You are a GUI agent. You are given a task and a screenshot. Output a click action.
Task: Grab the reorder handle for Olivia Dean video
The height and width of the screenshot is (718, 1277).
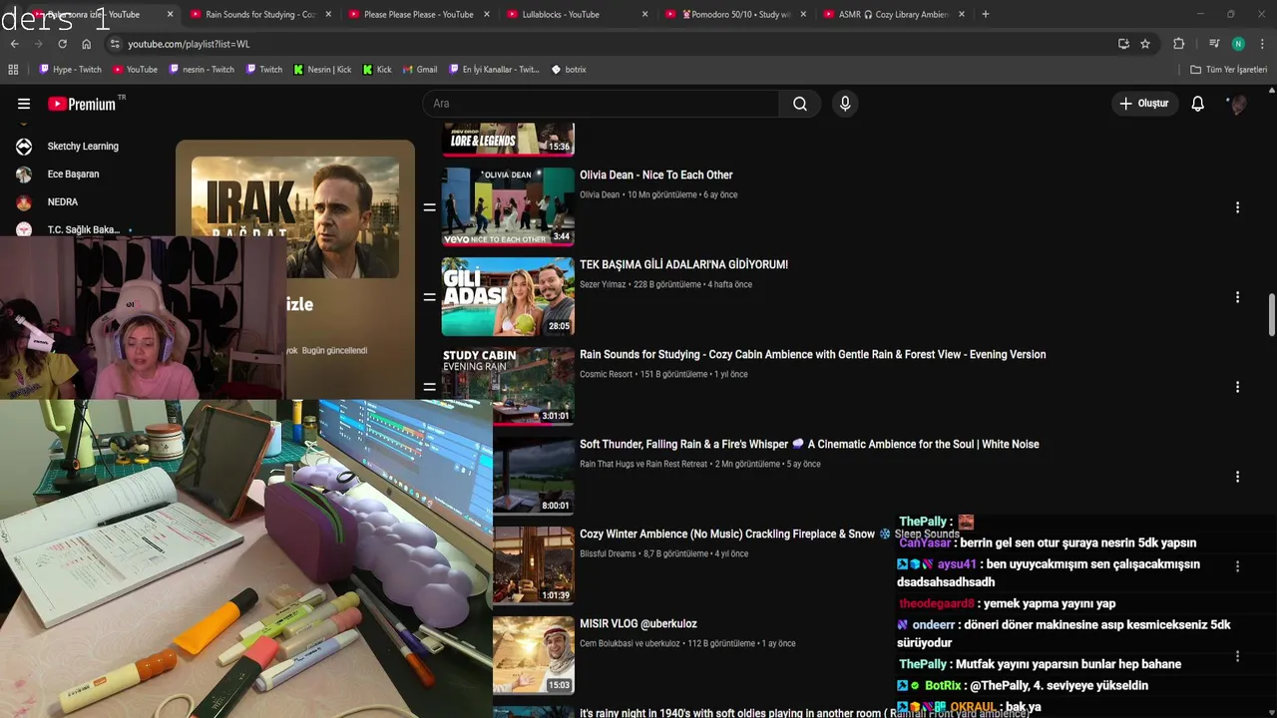(429, 207)
